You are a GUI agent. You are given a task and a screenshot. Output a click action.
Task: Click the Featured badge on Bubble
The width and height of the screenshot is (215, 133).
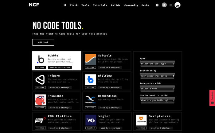(40, 67)
